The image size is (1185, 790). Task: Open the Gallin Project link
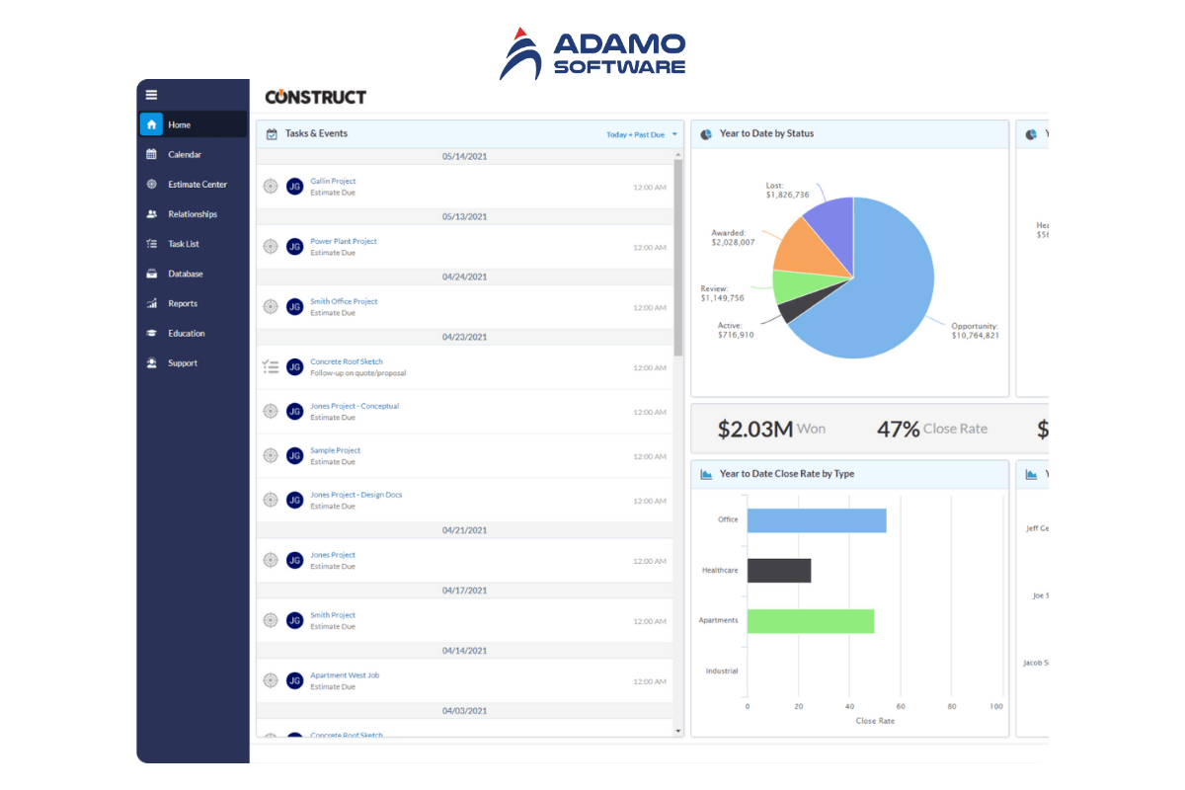tap(333, 182)
